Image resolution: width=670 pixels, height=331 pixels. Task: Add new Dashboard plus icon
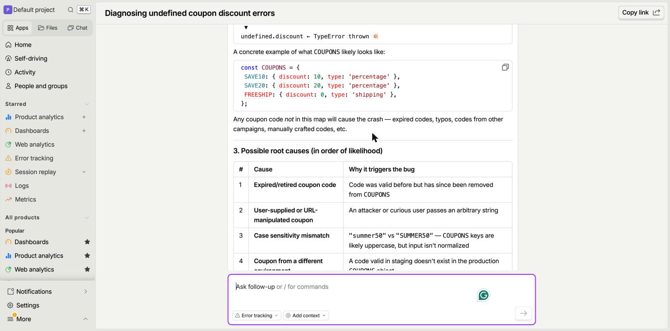click(84, 131)
